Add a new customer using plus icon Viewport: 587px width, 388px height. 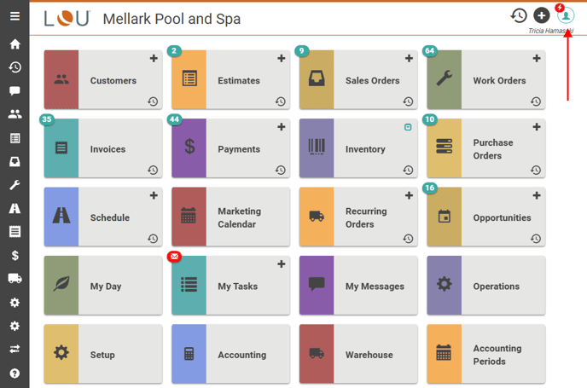(154, 58)
